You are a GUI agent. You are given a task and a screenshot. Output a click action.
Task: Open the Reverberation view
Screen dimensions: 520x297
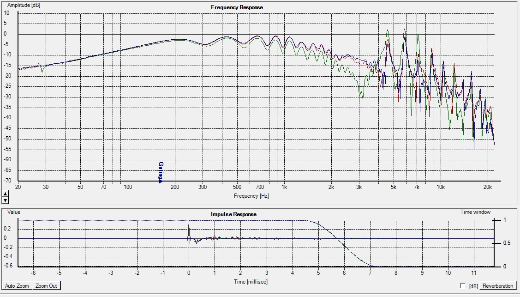click(x=497, y=286)
